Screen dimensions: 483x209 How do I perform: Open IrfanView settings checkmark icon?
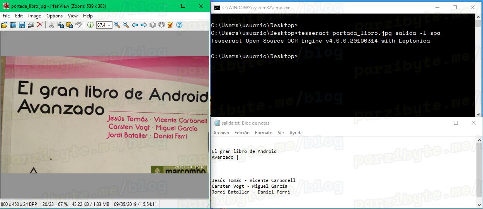(x=170, y=25)
